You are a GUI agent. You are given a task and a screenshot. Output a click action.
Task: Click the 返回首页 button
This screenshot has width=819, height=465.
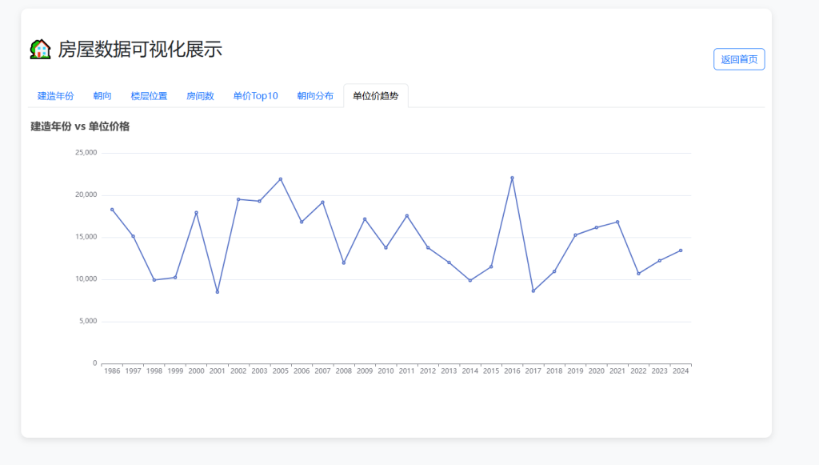(738, 59)
